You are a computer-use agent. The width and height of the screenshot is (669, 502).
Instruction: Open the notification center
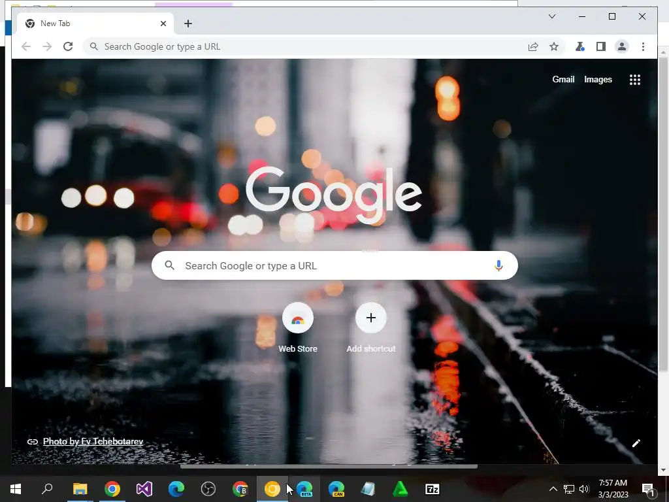[649, 489]
